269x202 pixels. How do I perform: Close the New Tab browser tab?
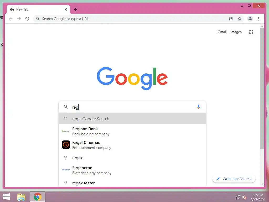pyautogui.click(x=65, y=9)
